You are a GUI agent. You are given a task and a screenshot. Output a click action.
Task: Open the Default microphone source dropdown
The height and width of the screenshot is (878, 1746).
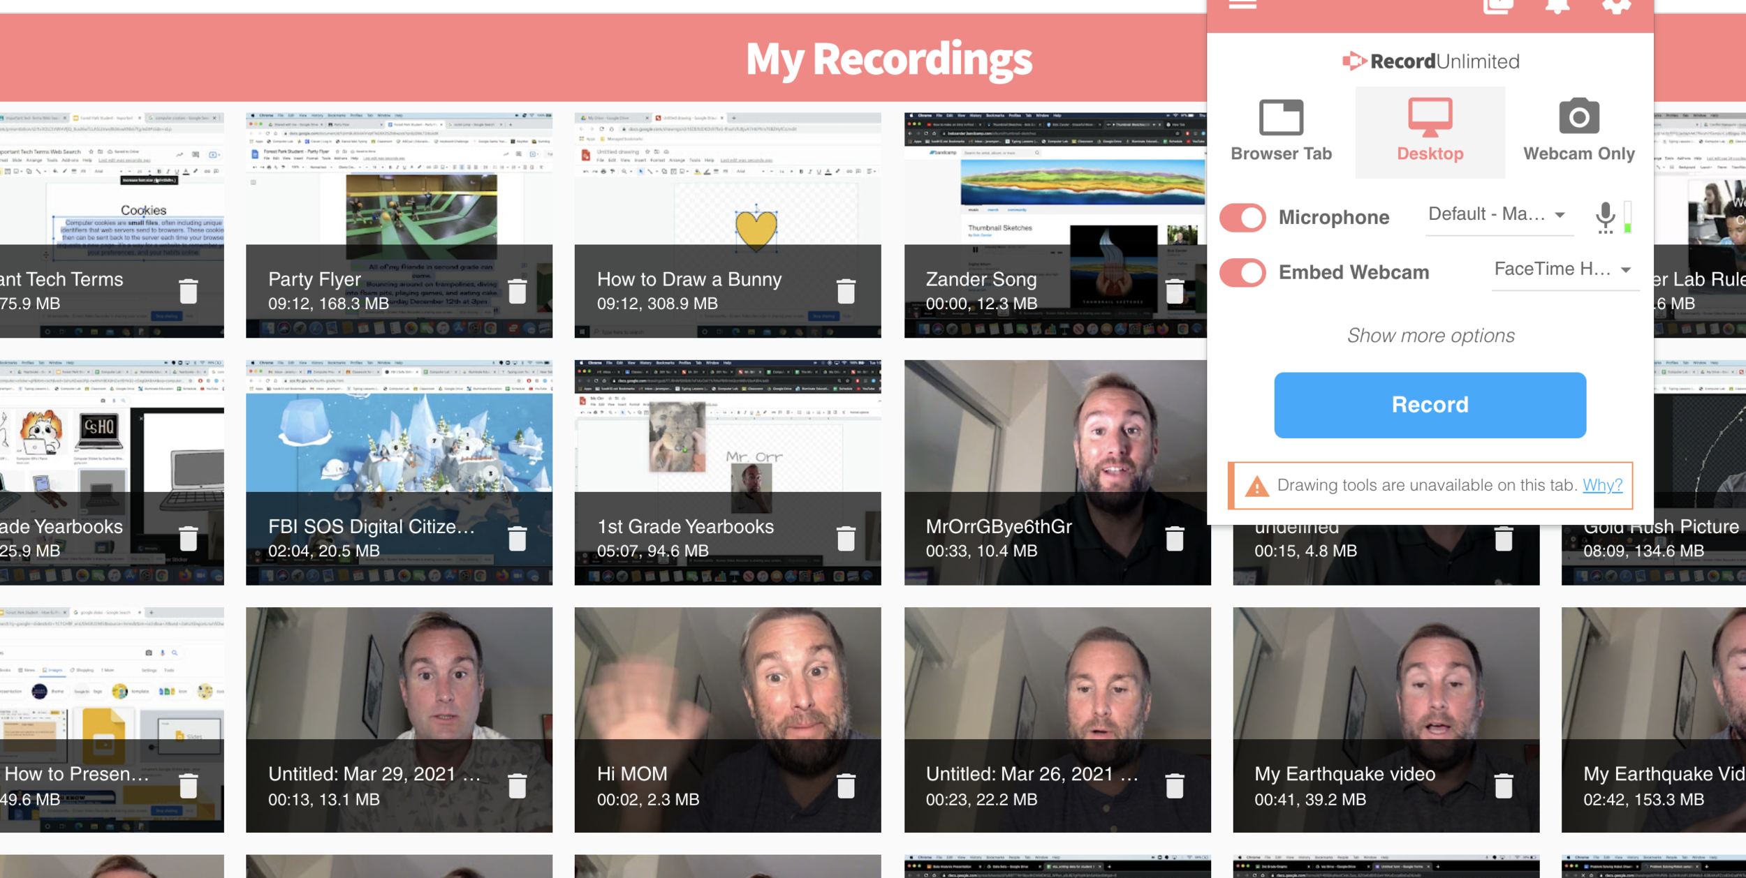[x=1497, y=215]
